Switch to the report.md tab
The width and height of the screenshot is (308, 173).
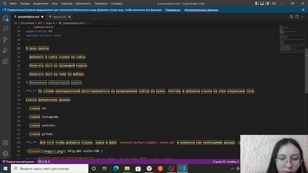pos(59,17)
